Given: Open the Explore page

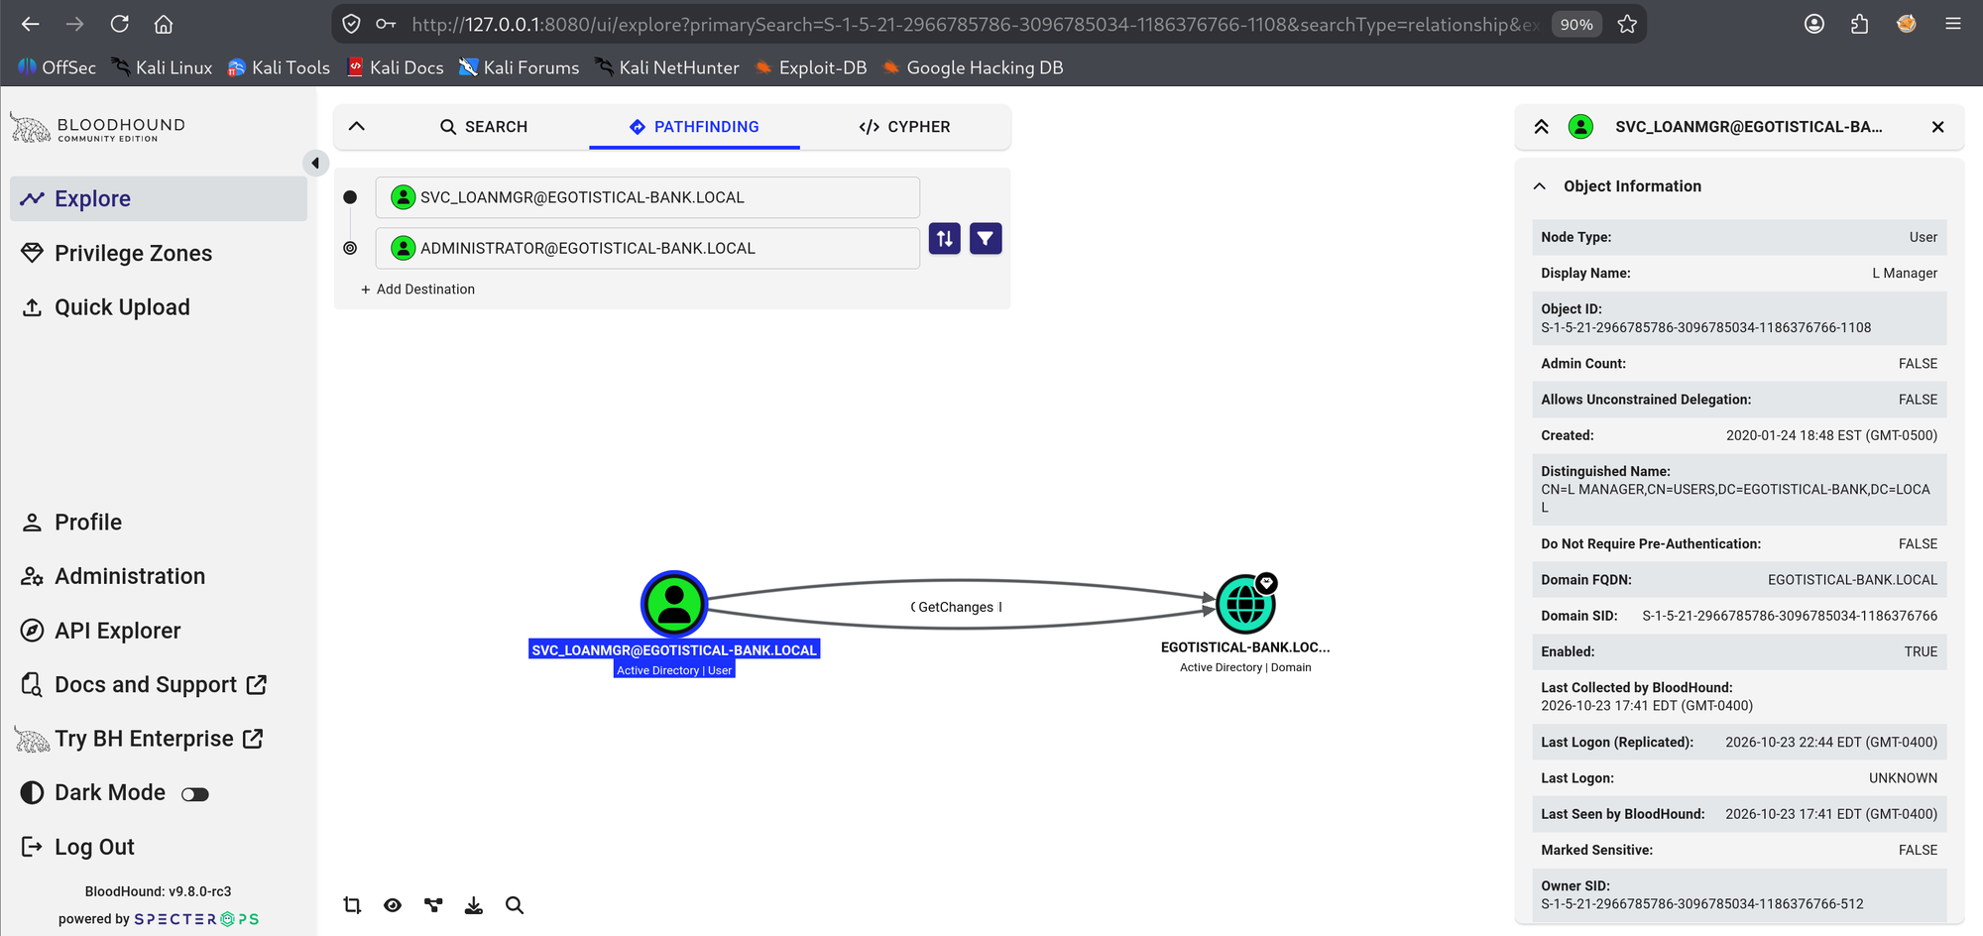Looking at the screenshot, I should [x=159, y=198].
